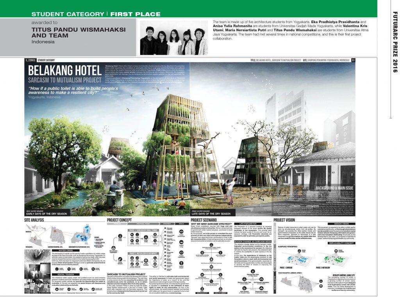The image size is (400, 297).
Task: Click "Valentina Kris Utami" in the team bio
Action: pyautogui.click(x=290, y=28)
